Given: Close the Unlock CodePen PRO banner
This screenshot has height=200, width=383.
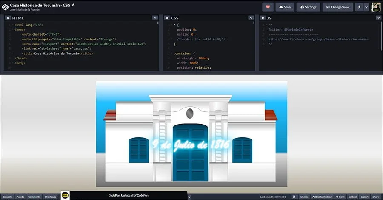Looking at the screenshot, I should click(x=189, y=197).
